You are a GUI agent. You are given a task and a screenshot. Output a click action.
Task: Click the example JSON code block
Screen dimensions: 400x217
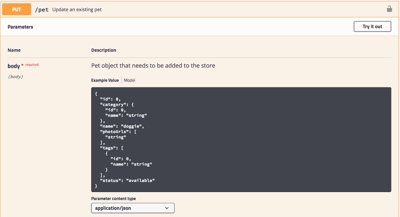(241, 140)
